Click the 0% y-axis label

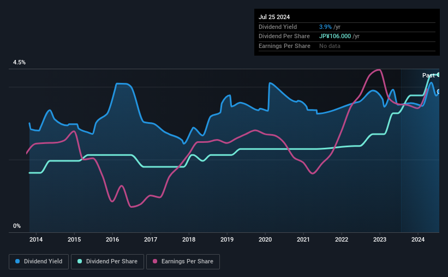coord(17,226)
